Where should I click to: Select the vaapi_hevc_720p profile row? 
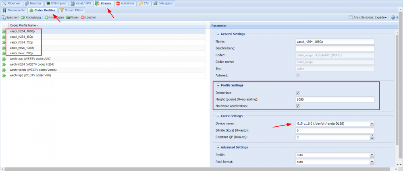click(x=103, y=53)
